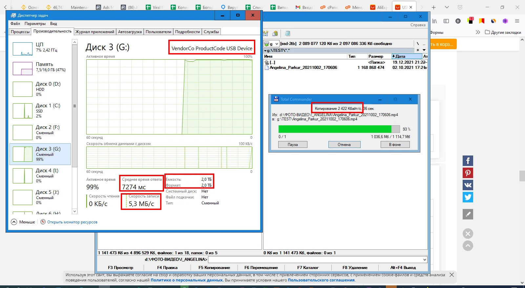Switch to Службы tab
525x288 pixels.
(211, 32)
